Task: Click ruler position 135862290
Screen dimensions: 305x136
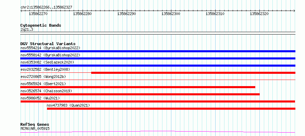Action: click(127, 14)
